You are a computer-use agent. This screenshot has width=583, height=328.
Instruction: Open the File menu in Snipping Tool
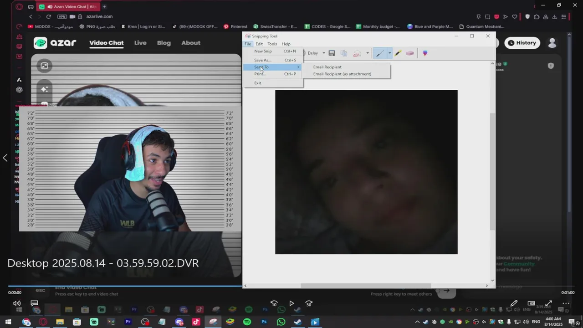pyautogui.click(x=248, y=44)
